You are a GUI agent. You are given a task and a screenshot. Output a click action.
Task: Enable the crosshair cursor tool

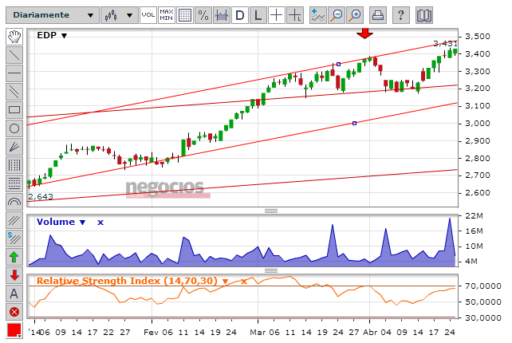pos(276,15)
